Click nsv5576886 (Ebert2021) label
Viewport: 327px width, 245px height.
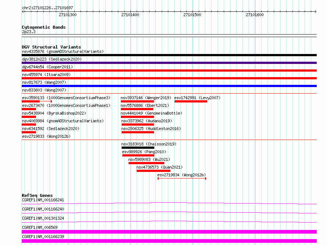pos(145,105)
